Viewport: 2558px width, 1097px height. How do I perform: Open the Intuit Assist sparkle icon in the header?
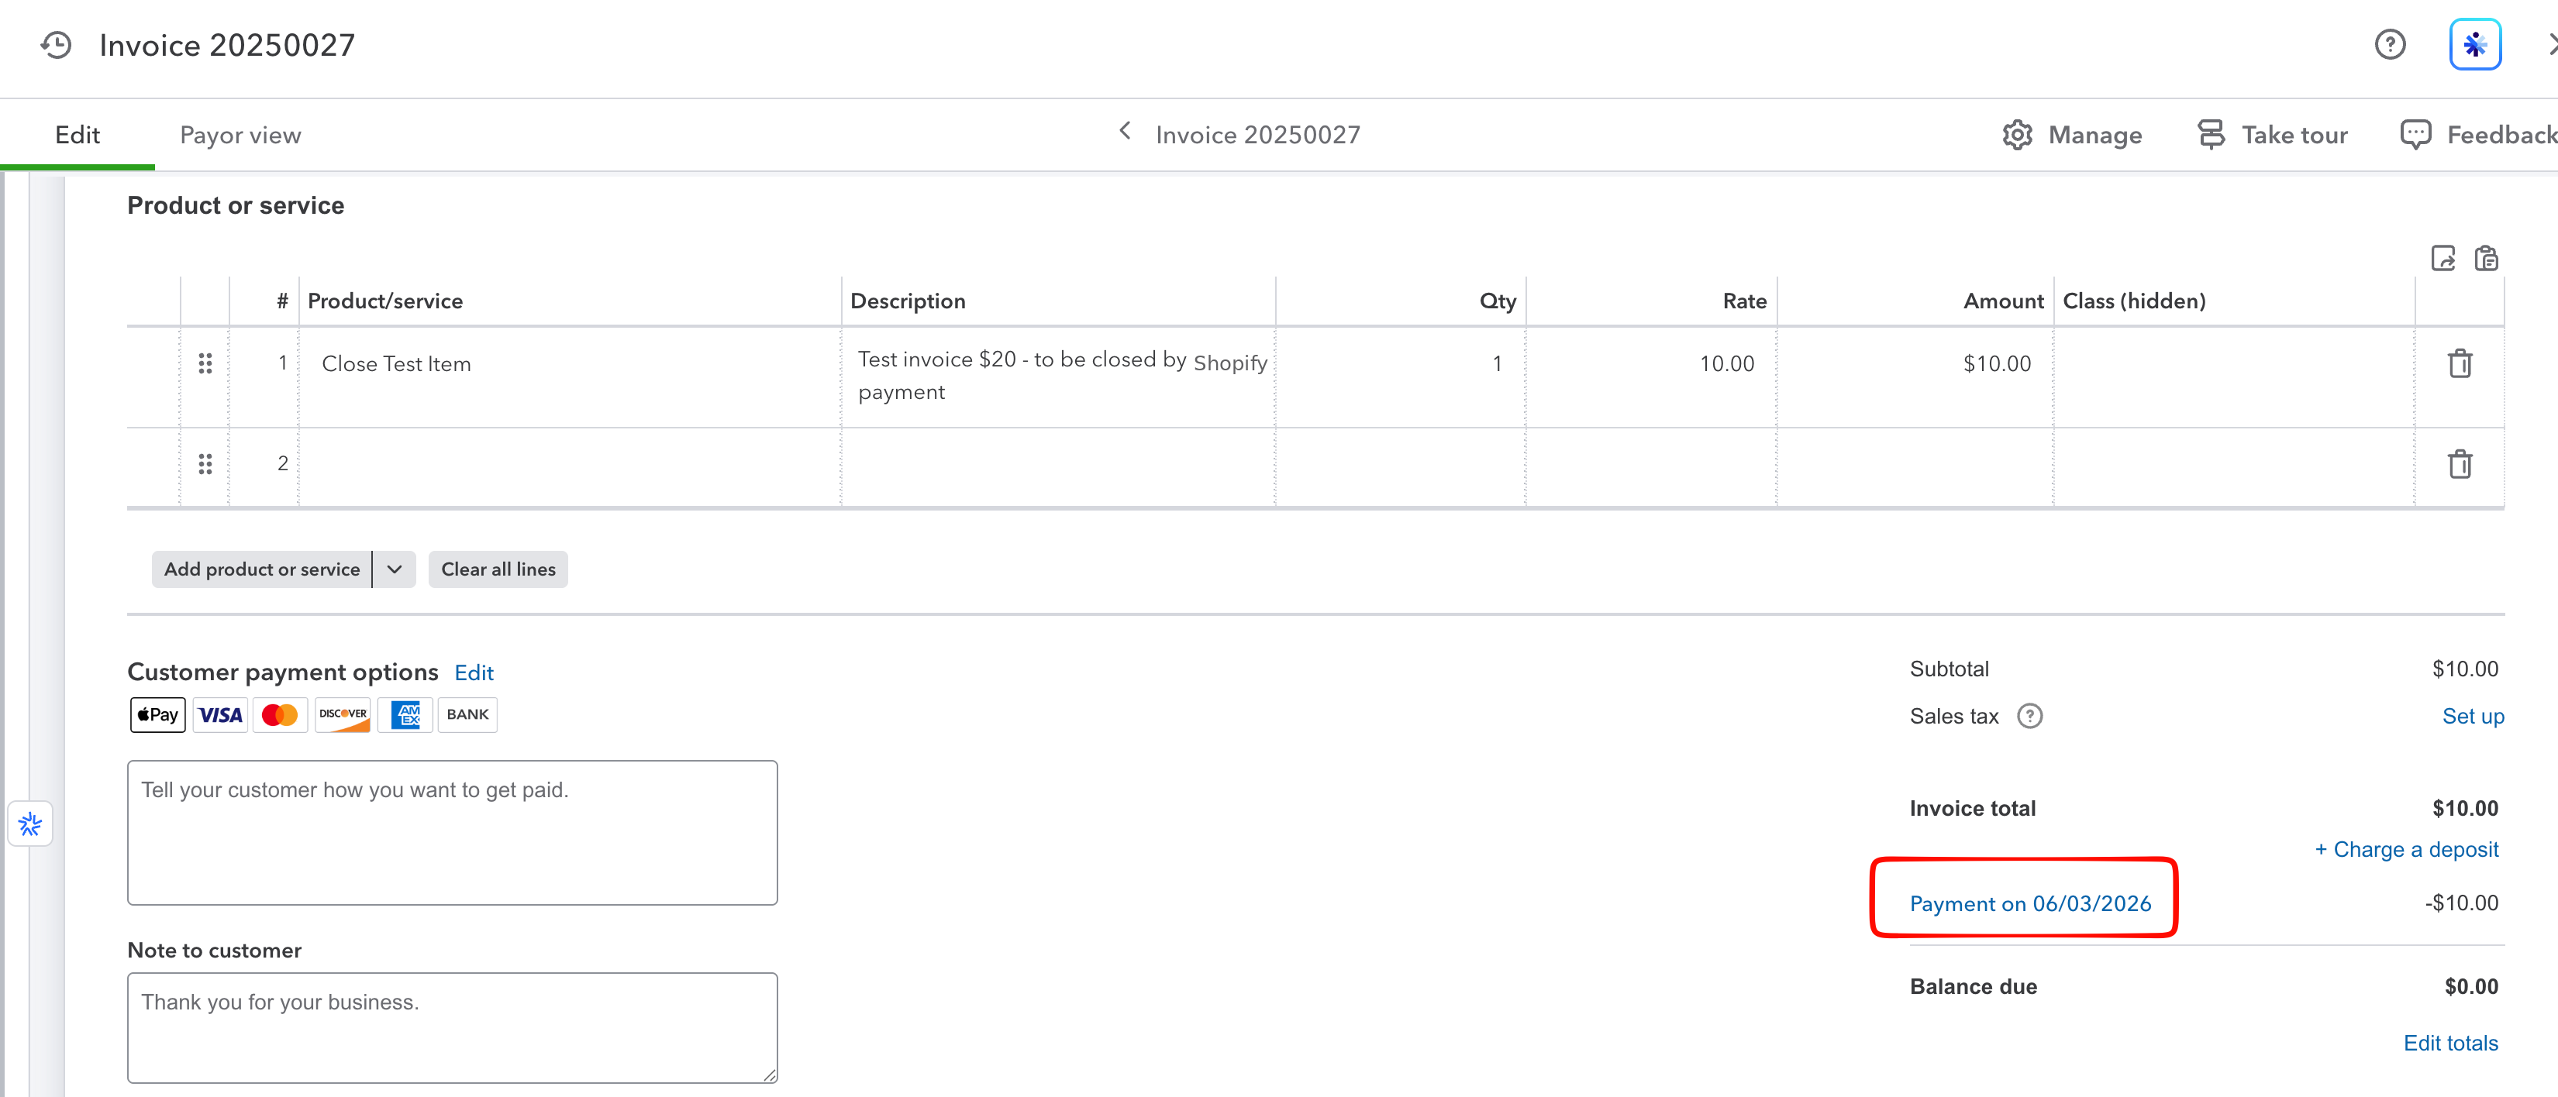tap(2474, 45)
